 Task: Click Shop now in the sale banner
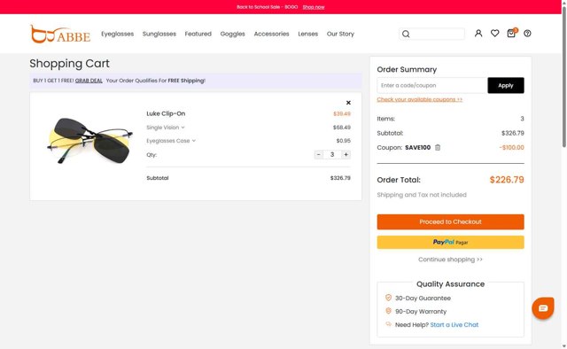coord(314,7)
